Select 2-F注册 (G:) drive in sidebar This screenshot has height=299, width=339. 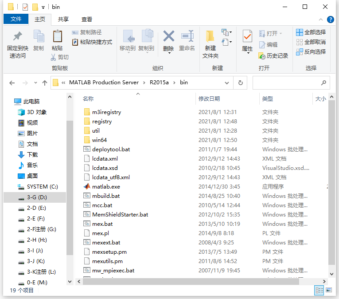point(37,229)
